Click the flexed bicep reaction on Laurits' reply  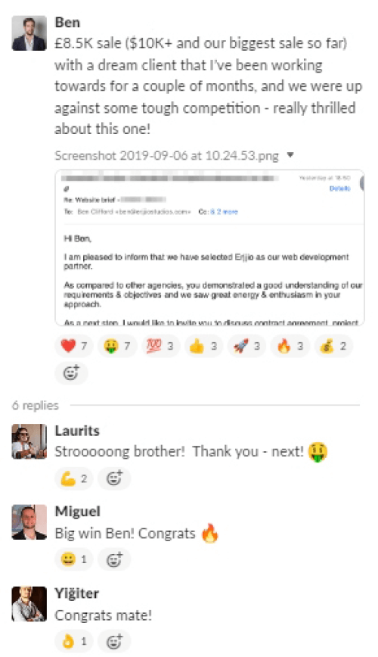pos(74,478)
